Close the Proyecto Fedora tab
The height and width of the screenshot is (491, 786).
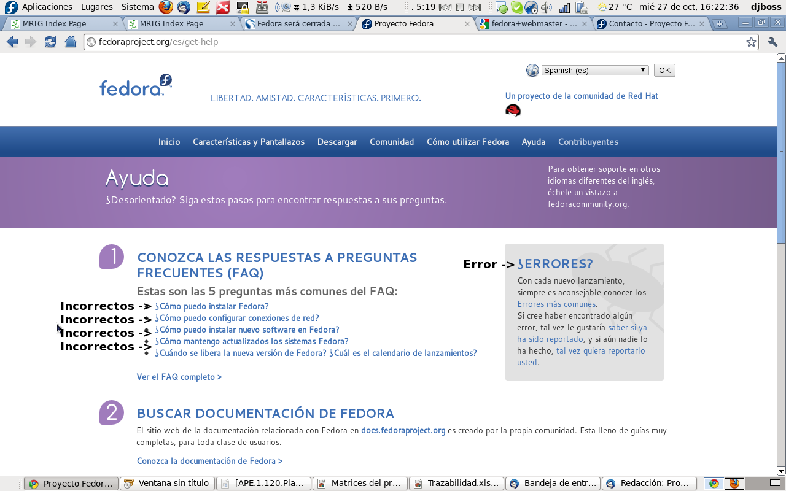tap(467, 24)
